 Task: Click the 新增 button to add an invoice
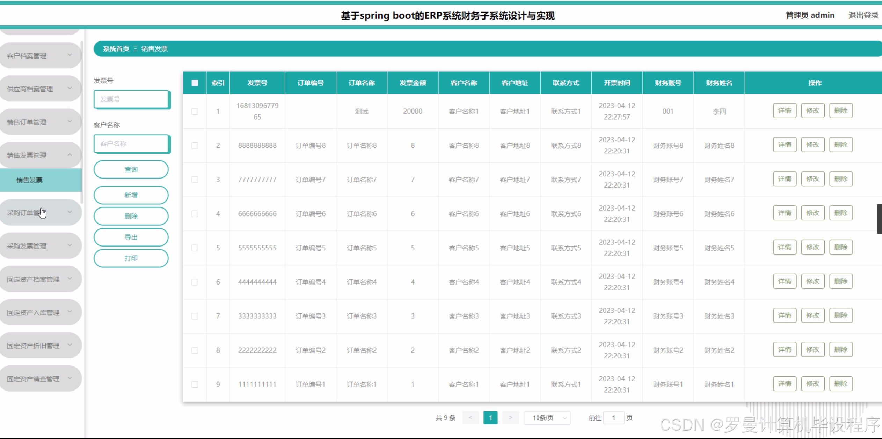pos(131,195)
